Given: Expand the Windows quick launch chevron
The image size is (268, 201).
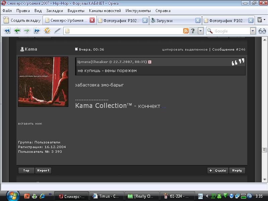Looking at the screenshot, I should (50, 194).
